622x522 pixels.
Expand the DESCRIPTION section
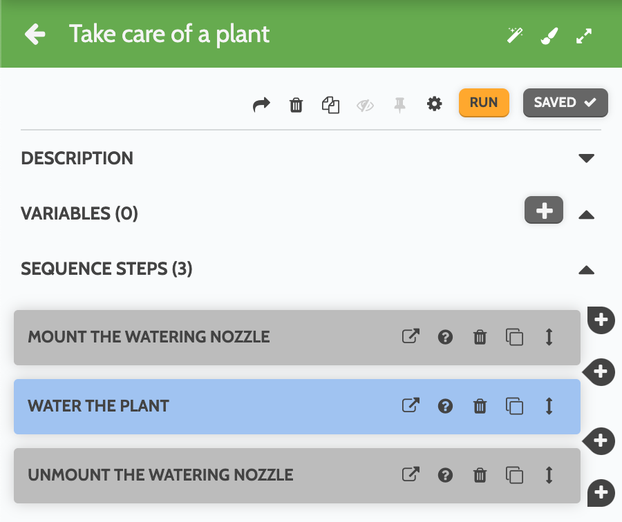586,158
